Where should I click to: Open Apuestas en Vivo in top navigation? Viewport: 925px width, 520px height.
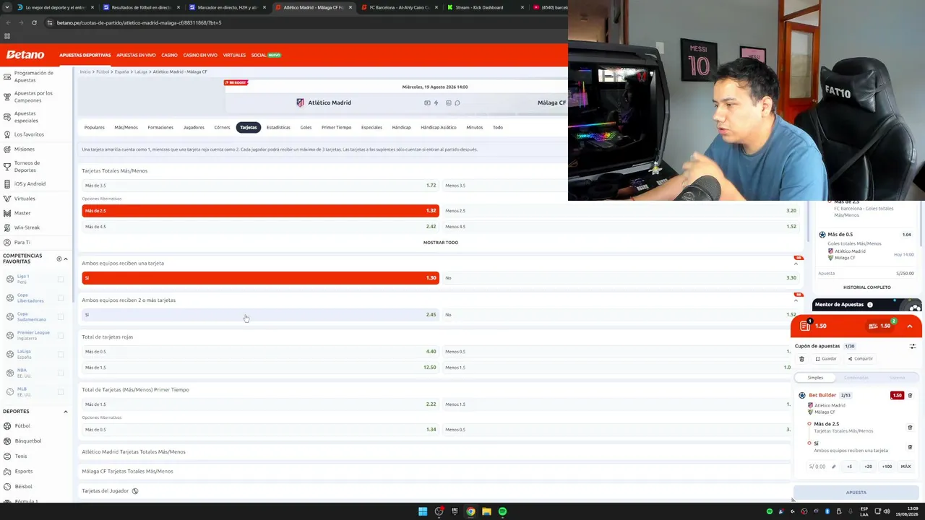pyautogui.click(x=136, y=55)
